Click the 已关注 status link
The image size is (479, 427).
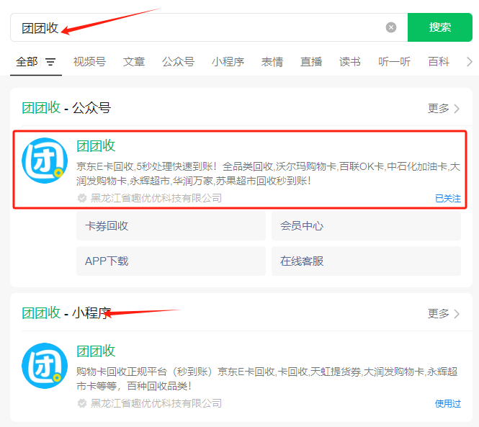[x=447, y=198]
